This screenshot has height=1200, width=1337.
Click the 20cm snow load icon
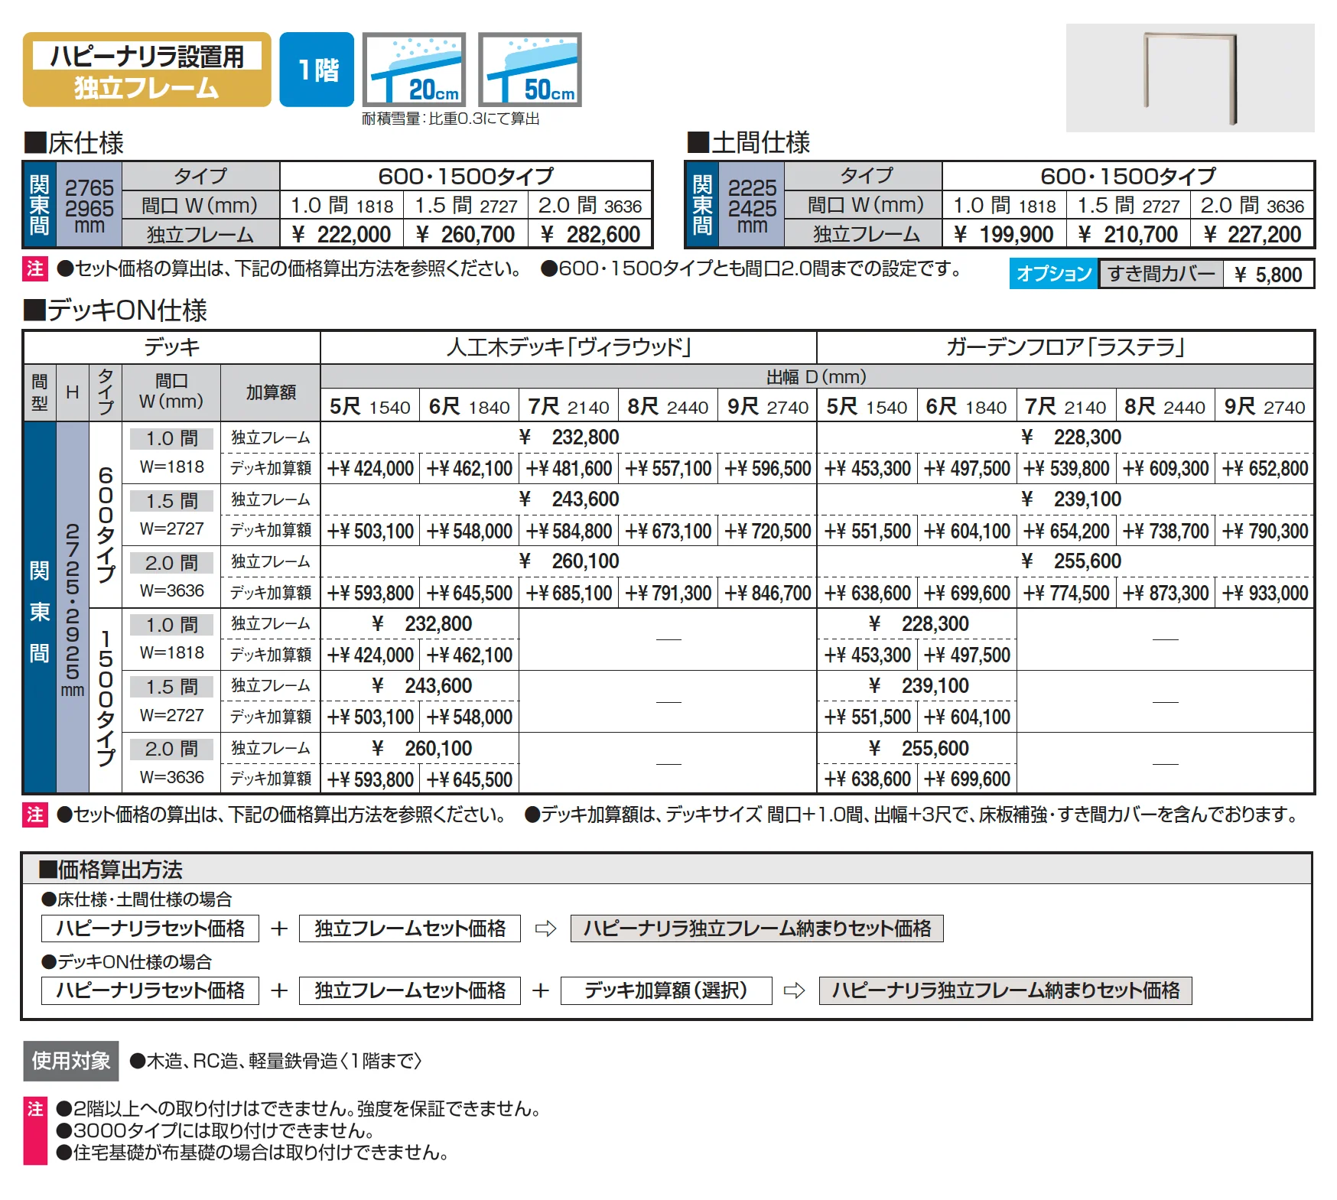click(x=414, y=70)
